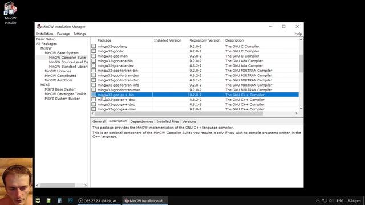Select MinGW Source-Level Debugger node
The image size is (365, 205).
[x=68, y=62]
